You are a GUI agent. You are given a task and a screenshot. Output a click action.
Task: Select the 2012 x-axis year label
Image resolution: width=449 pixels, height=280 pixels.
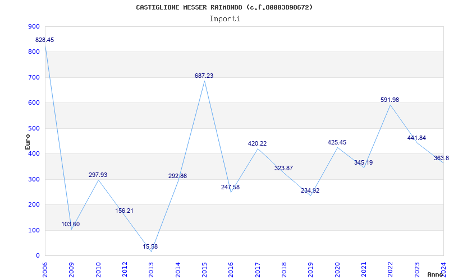(x=125, y=269)
